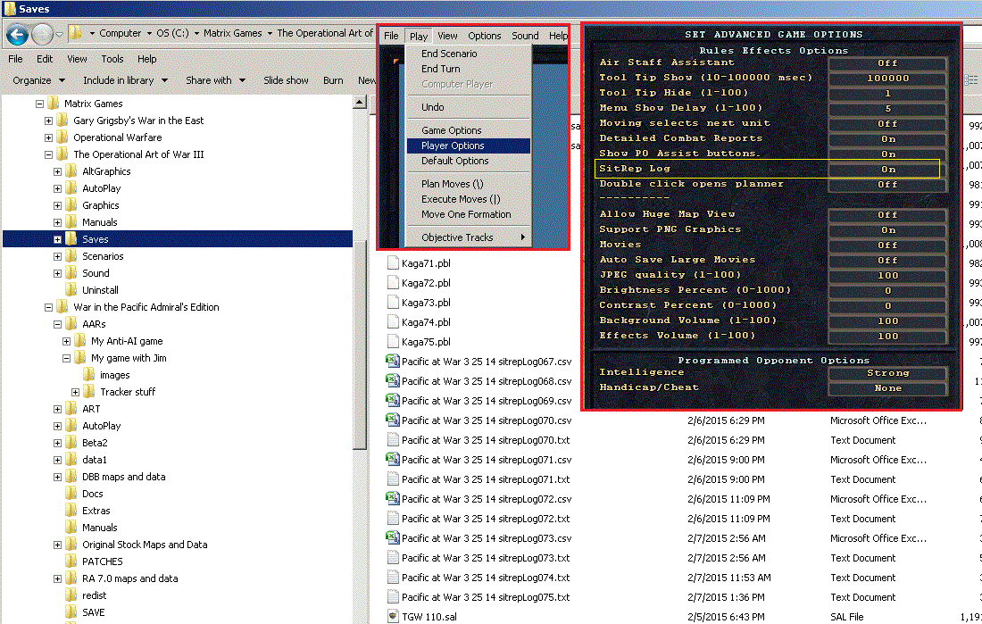The image size is (982, 624).
Task: Click the text file icon of sitrepLog072.txt
Action: [393, 518]
